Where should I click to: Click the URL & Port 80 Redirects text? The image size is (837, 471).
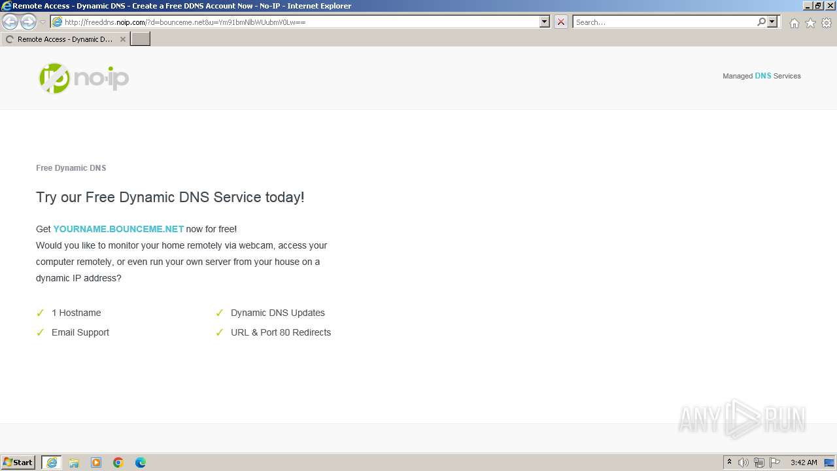point(281,332)
